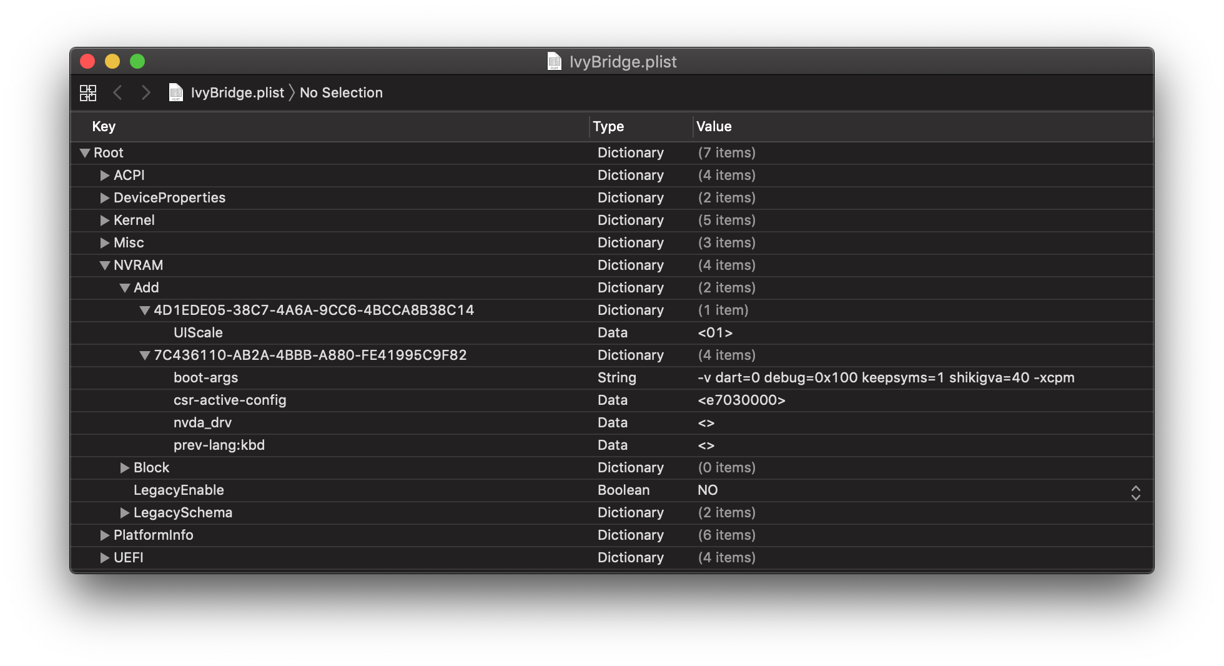
Task: Click the IvyBridge.plist window title
Action: tap(623, 62)
